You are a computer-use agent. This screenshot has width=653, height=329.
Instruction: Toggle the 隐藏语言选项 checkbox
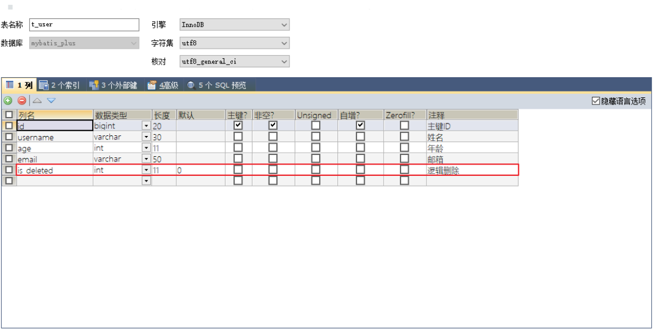coord(595,101)
